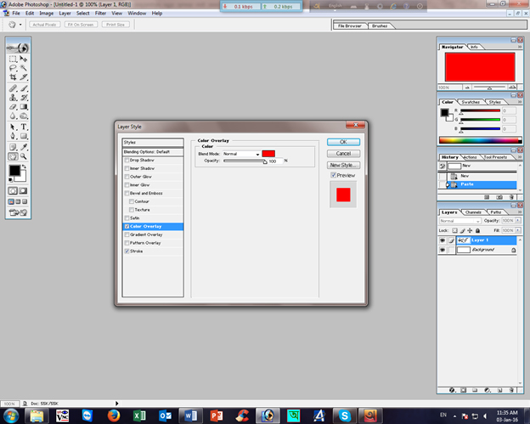The height and width of the screenshot is (424, 530).
Task: Select the Slice tool
Action: [x=24, y=77]
